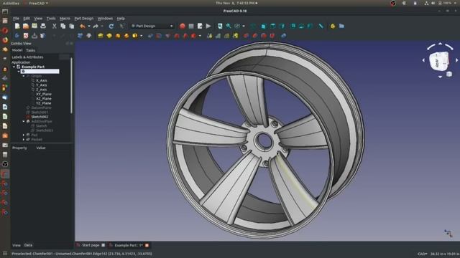Switch to the Model tab in Combo View
This screenshot has width=460, height=258.
pyautogui.click(x=17, y=50)
